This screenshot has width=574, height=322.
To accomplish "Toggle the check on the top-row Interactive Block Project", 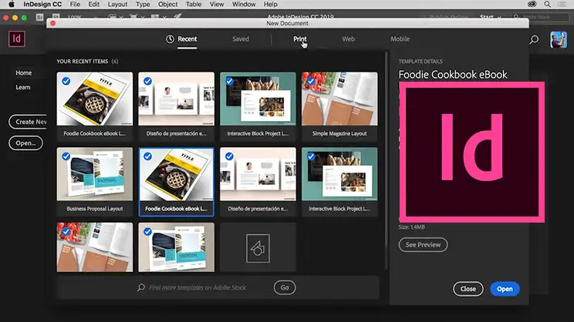I will tap(229, 81).
